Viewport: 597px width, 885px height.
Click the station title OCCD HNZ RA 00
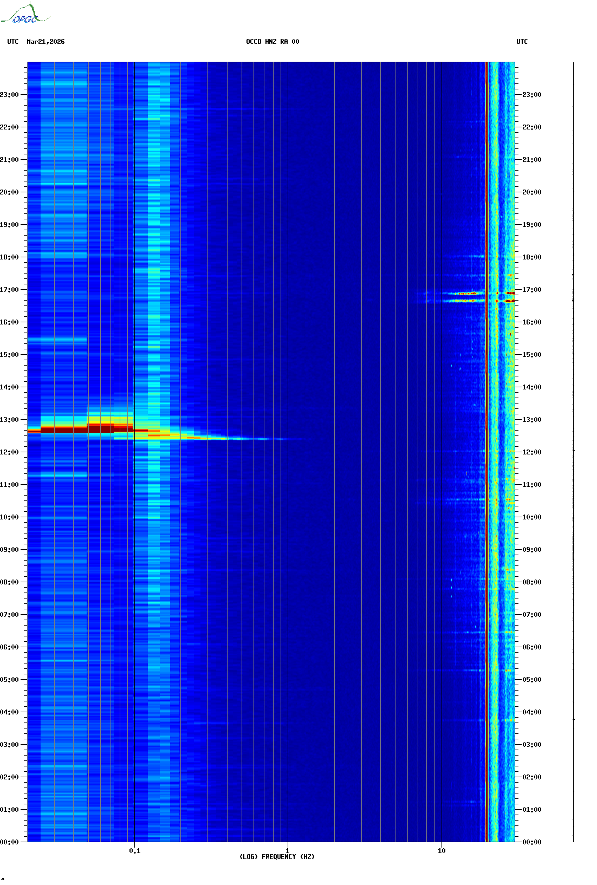tap(272, 42)
